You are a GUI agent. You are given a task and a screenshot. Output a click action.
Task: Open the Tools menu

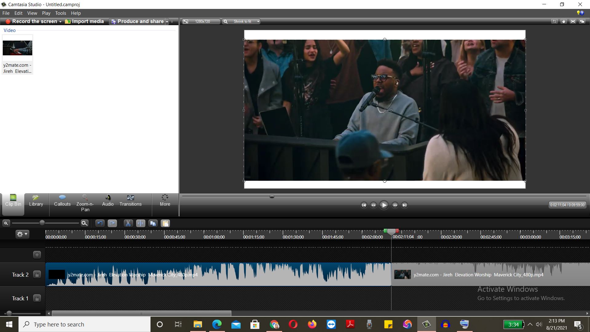pyautogui.click(x=61, y=13)
